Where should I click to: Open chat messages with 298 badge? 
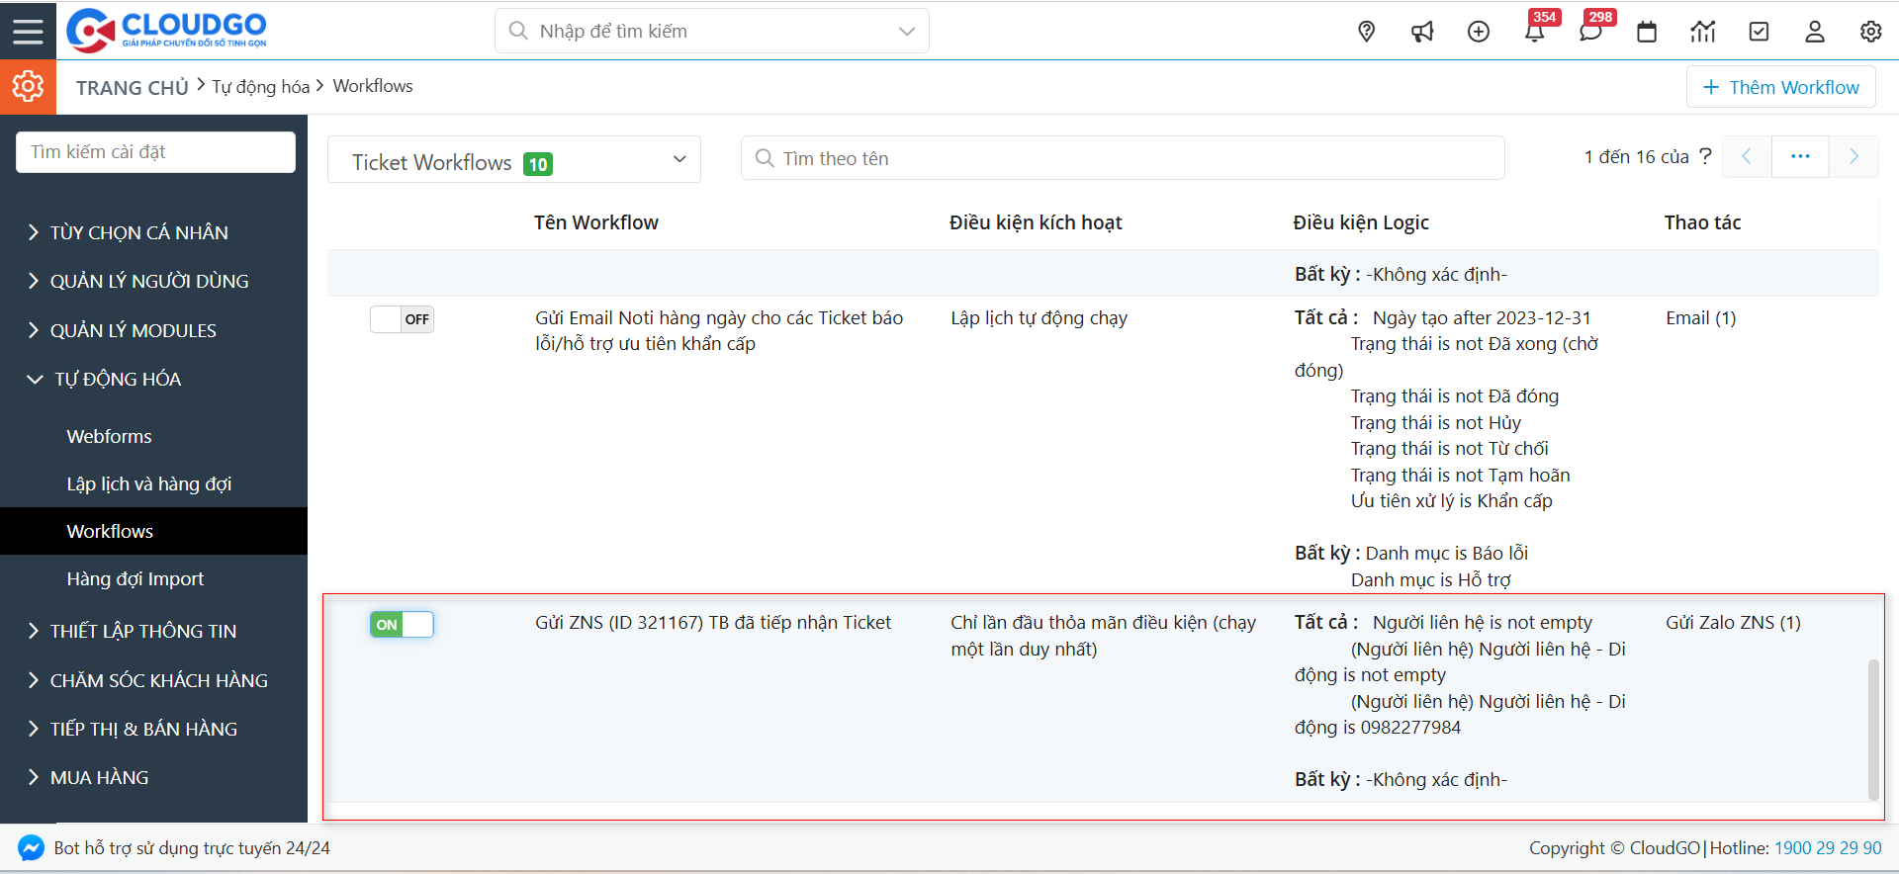[x=1590, y=32]
